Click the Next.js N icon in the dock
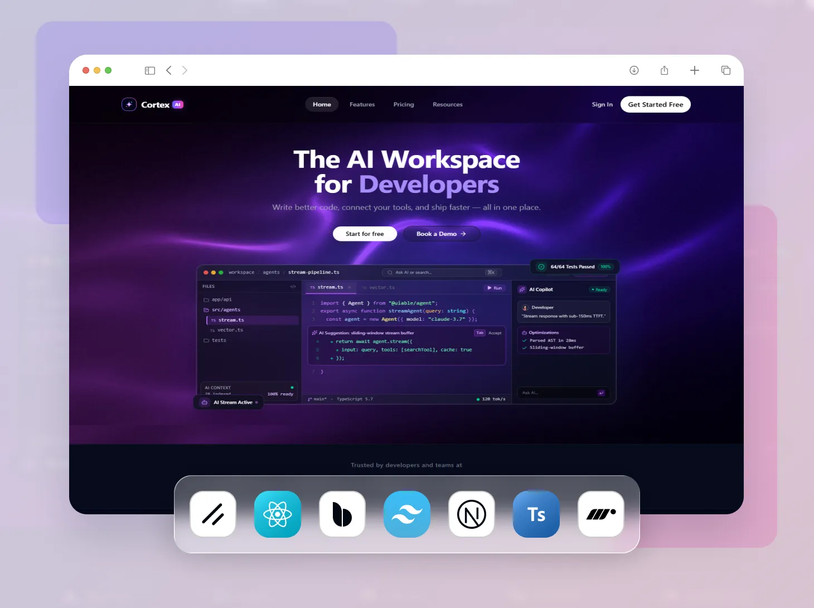The image size is (814, 608). tap(472, 514)
